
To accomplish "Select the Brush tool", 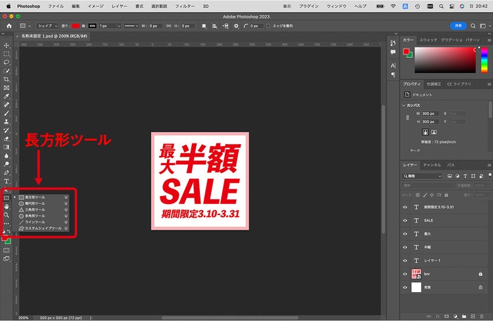I will click(7, 113).
